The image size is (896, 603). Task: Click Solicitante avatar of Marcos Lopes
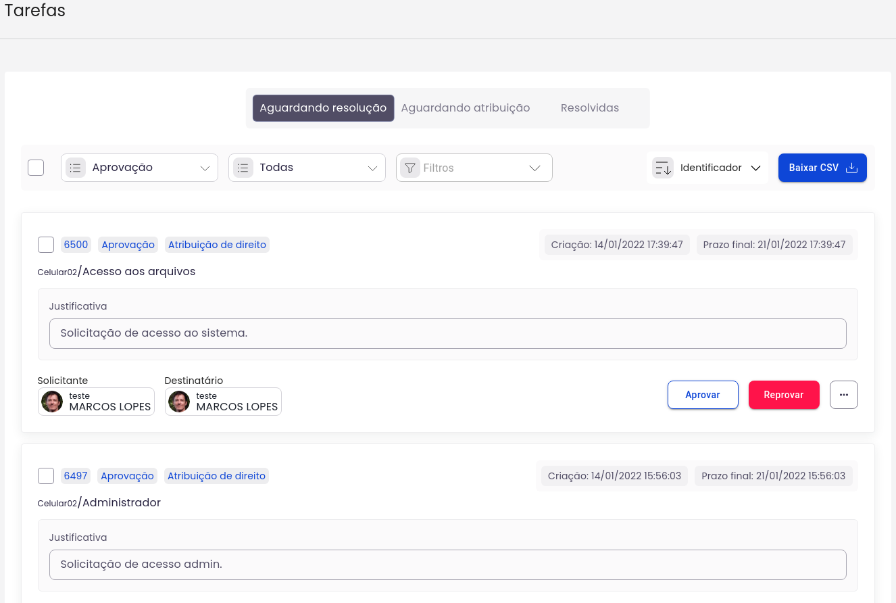(52, 402)
